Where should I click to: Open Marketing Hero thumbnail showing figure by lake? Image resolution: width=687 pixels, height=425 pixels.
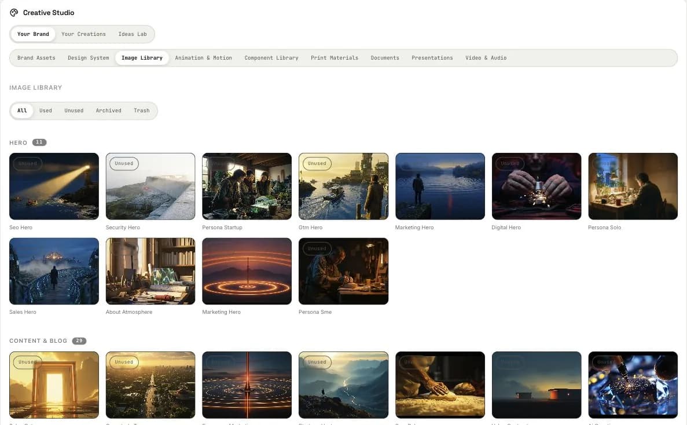[x=440, y=186]
